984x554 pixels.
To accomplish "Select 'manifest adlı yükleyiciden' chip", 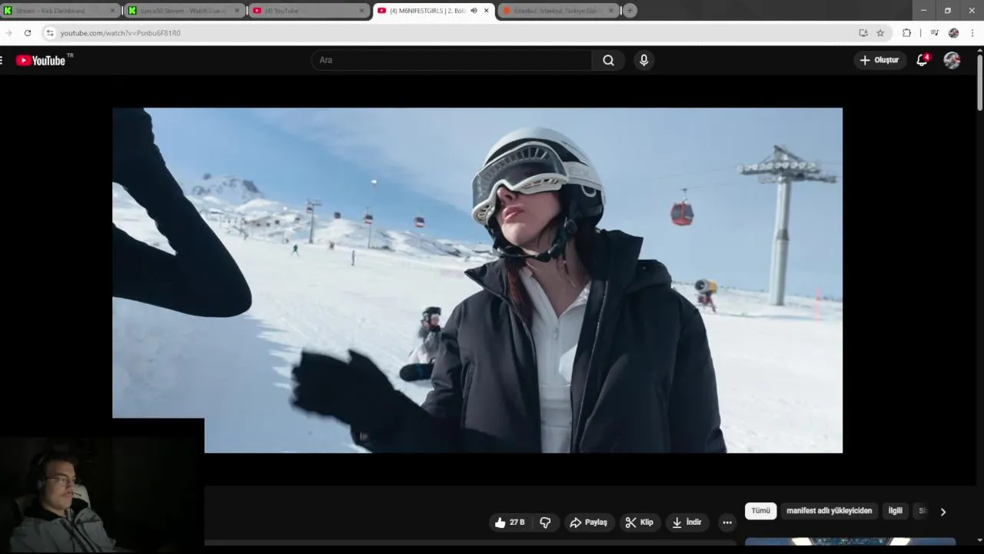I will pos(829,511).
